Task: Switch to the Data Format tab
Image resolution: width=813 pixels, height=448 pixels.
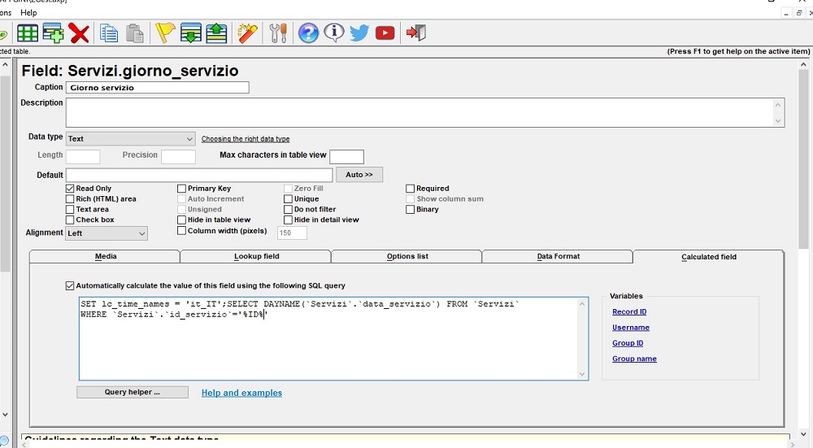Action: (558, 256)
